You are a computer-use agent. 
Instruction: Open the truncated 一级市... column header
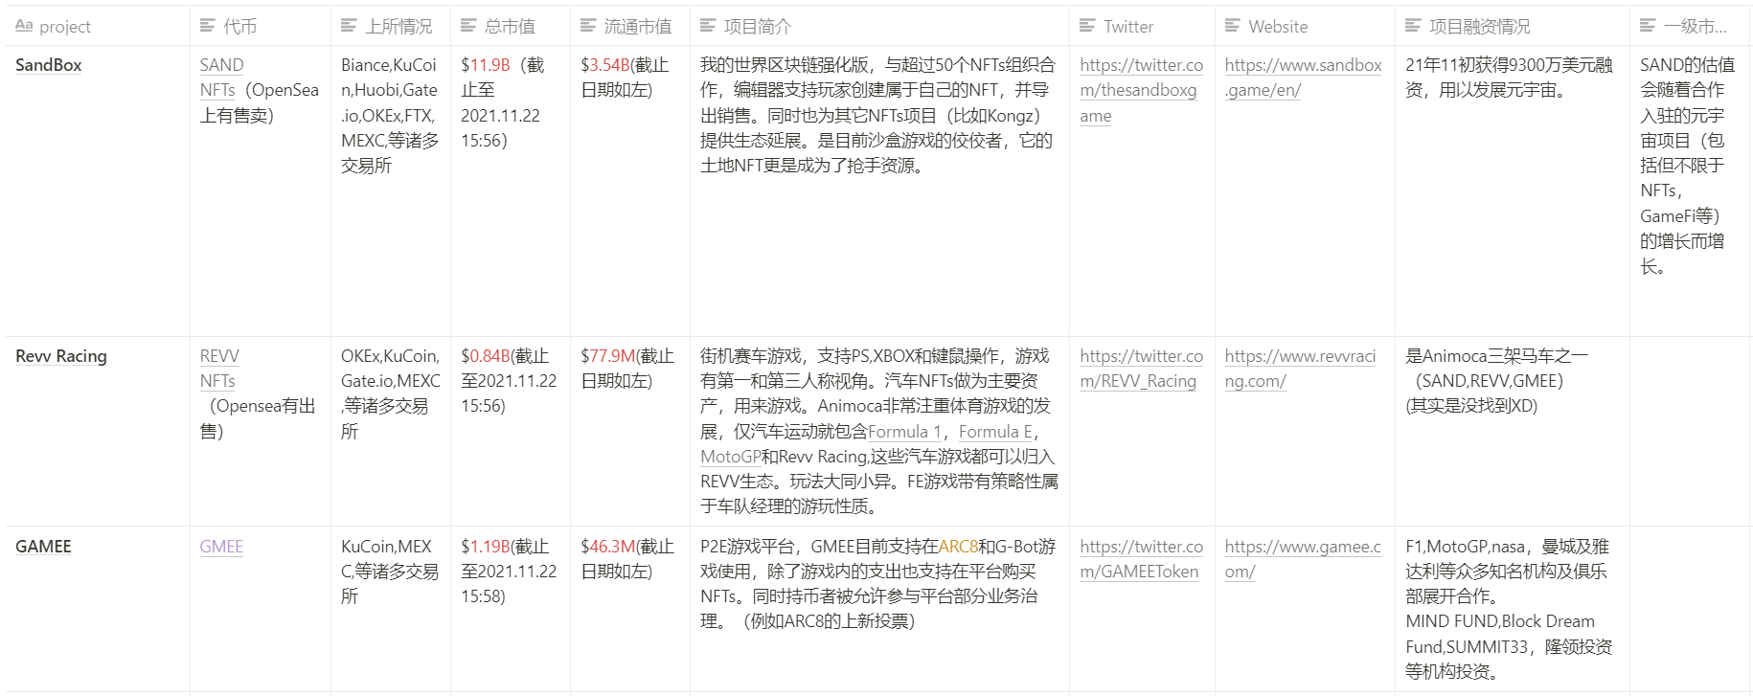tap(1690, 26)
